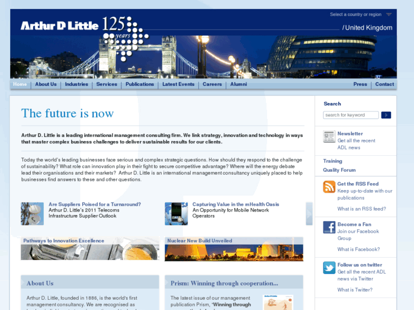Open the Training link
This screenshot has height=310, width=414.
coord(333,161)
